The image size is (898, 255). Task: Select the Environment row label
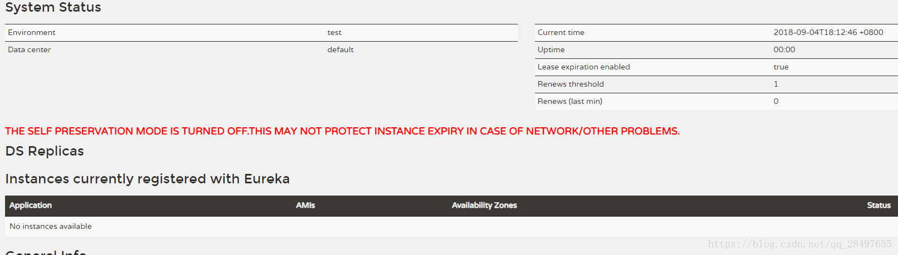(x=32, y=32)
